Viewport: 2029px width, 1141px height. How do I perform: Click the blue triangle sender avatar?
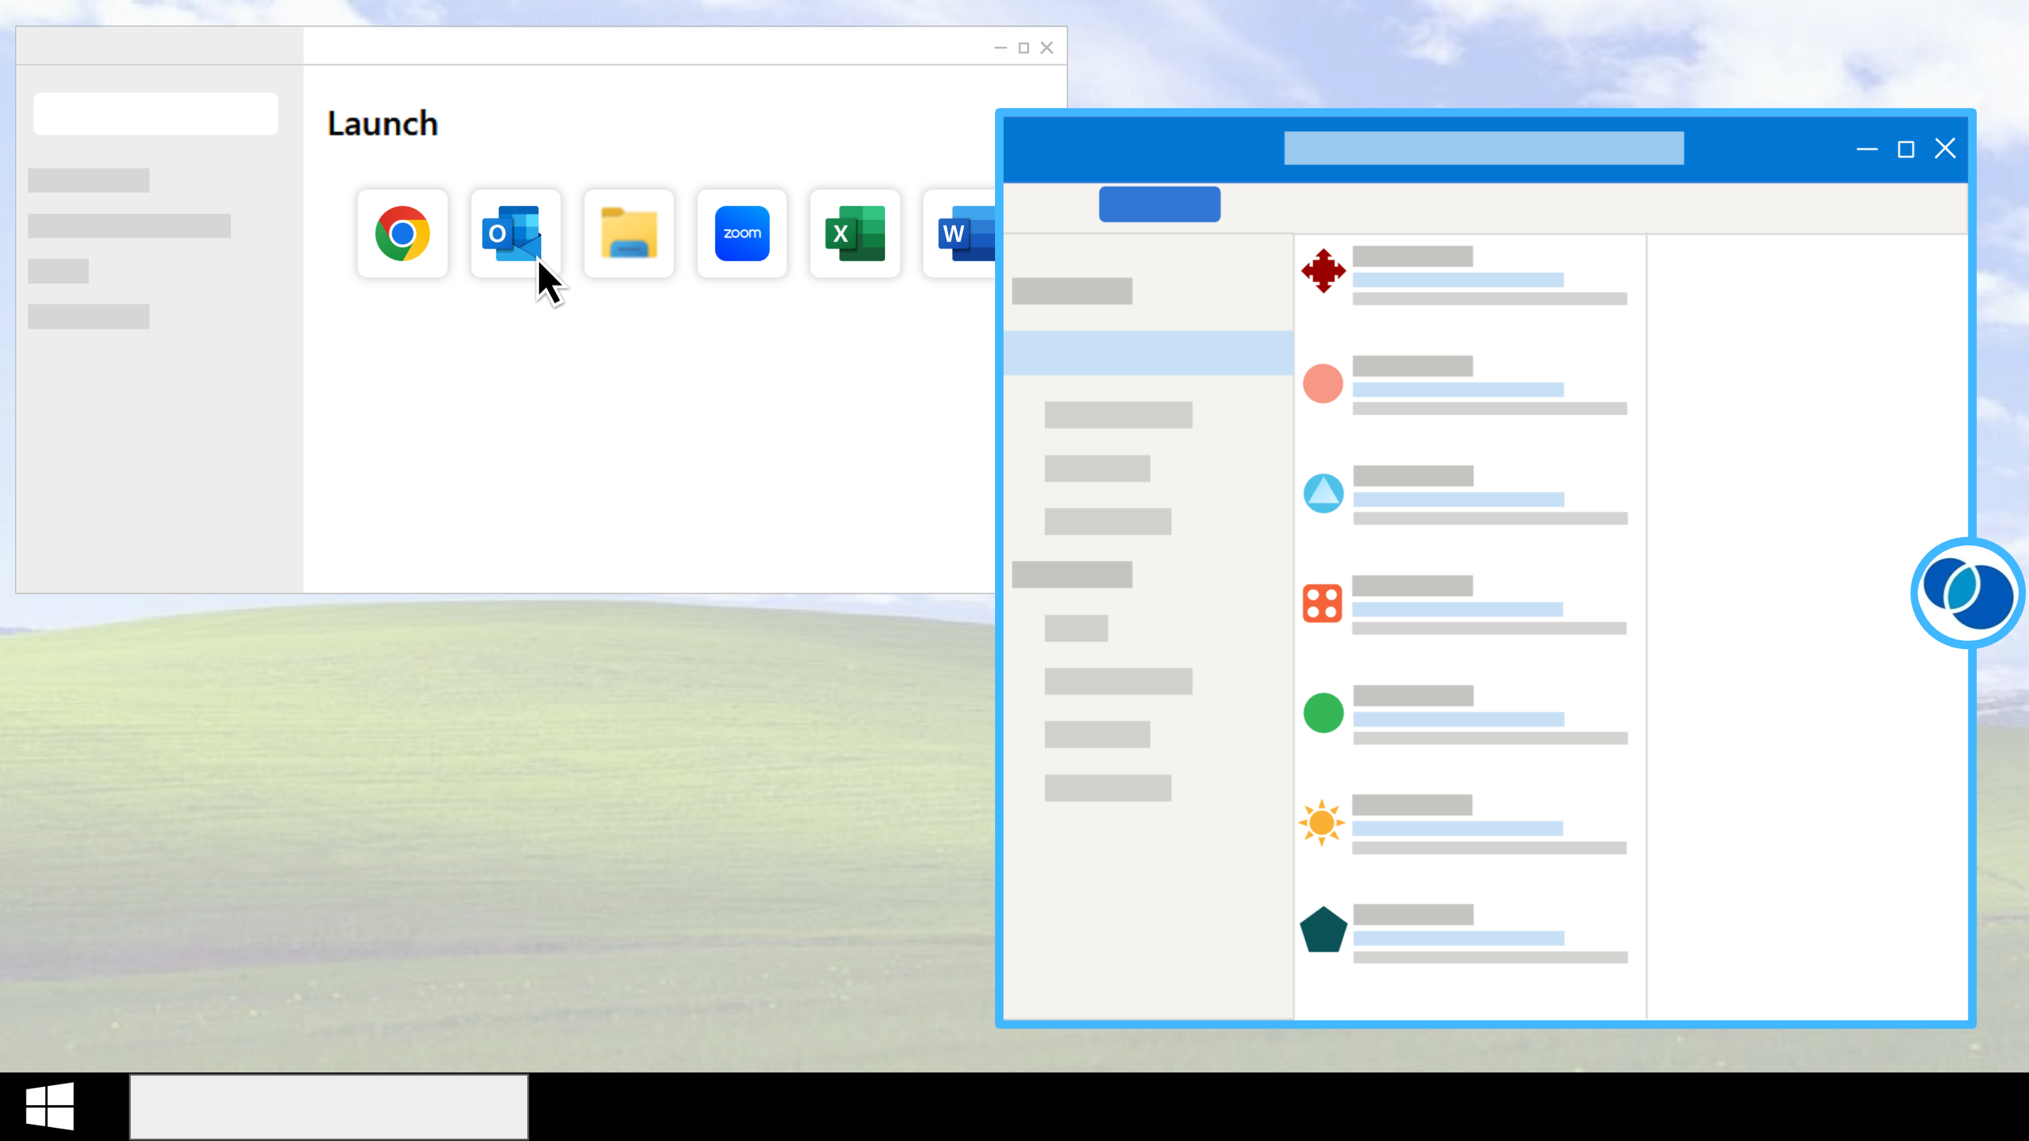coord(1323,492)
